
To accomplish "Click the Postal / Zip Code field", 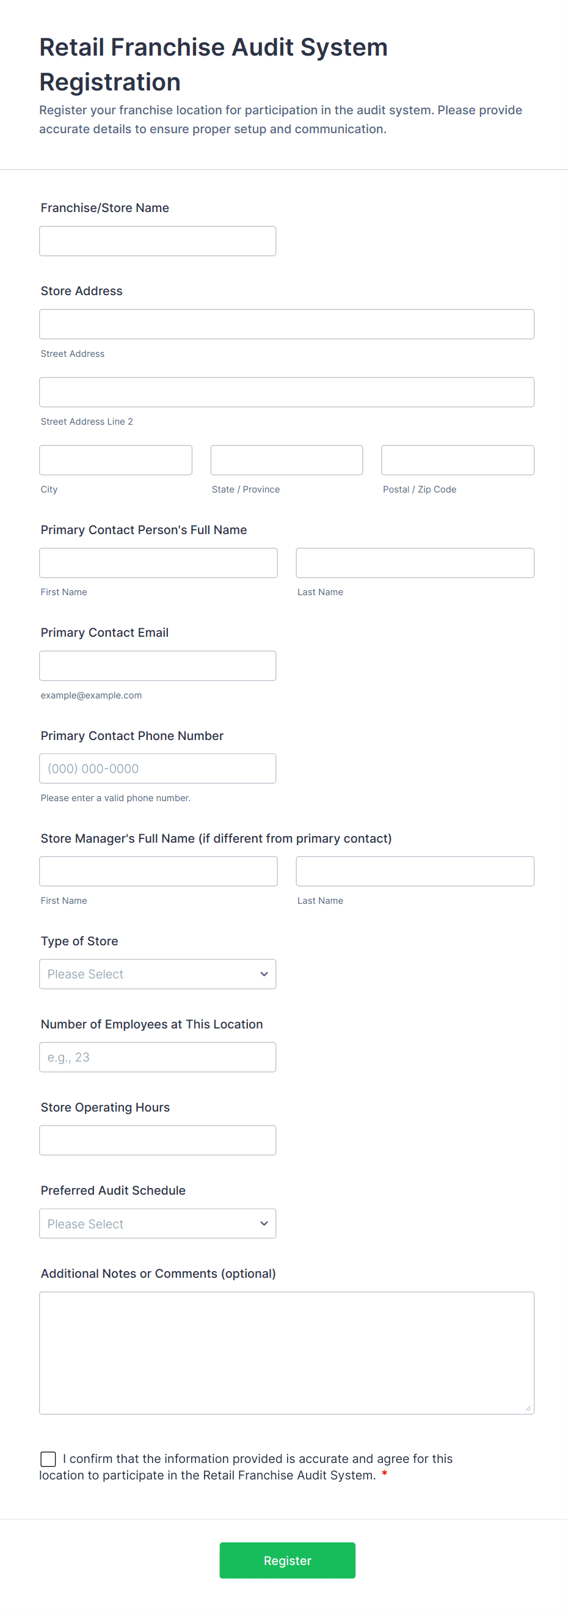I will click(457, 460).
